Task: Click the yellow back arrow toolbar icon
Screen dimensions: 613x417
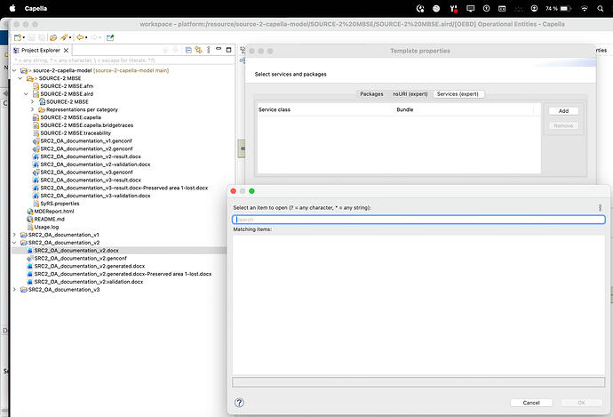Action: (80, 37)
